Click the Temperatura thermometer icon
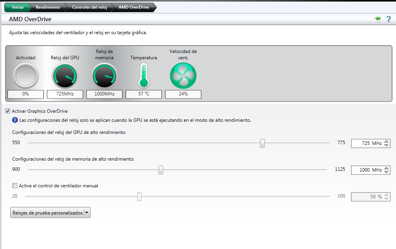 (x=144, y=75)
